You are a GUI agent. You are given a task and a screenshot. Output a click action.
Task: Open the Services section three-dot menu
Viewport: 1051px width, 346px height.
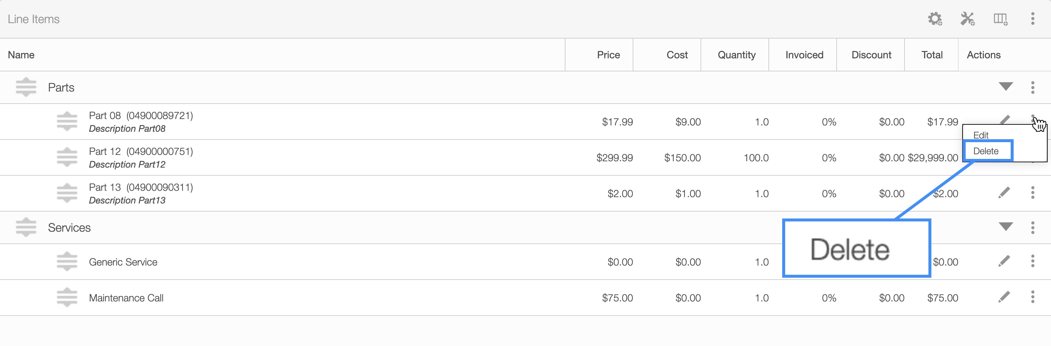[1033, 227]
